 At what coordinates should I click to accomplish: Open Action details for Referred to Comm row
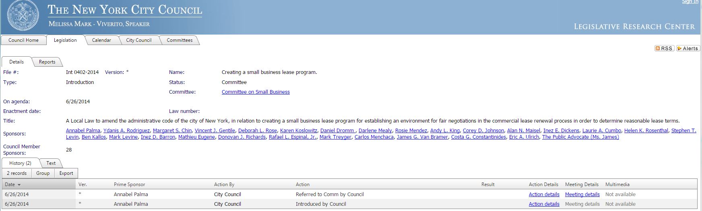[x=544, y=195]
